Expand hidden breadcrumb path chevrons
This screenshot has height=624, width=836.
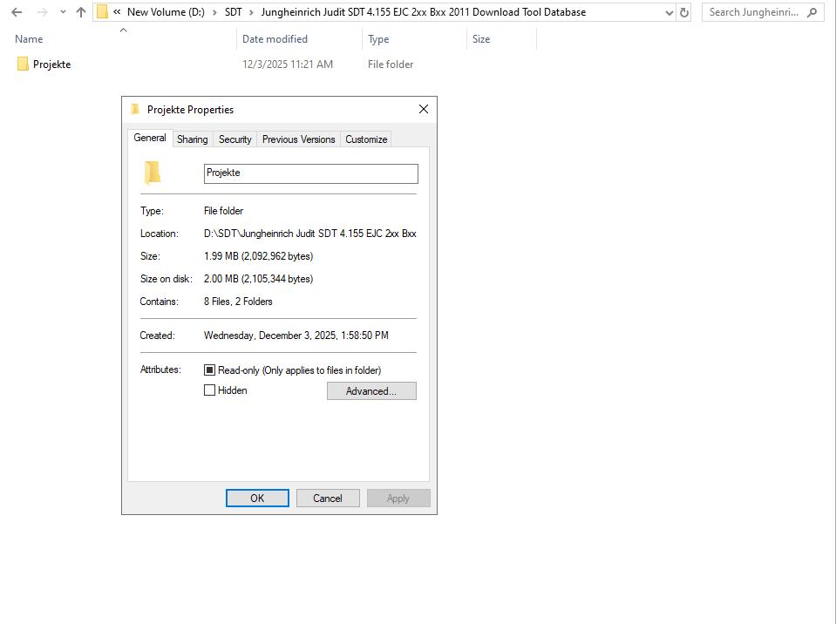(x=117, y=11)
